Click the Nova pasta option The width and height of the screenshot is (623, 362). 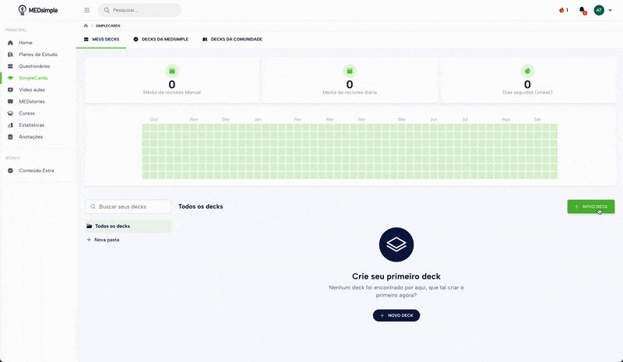coord(104,240)
